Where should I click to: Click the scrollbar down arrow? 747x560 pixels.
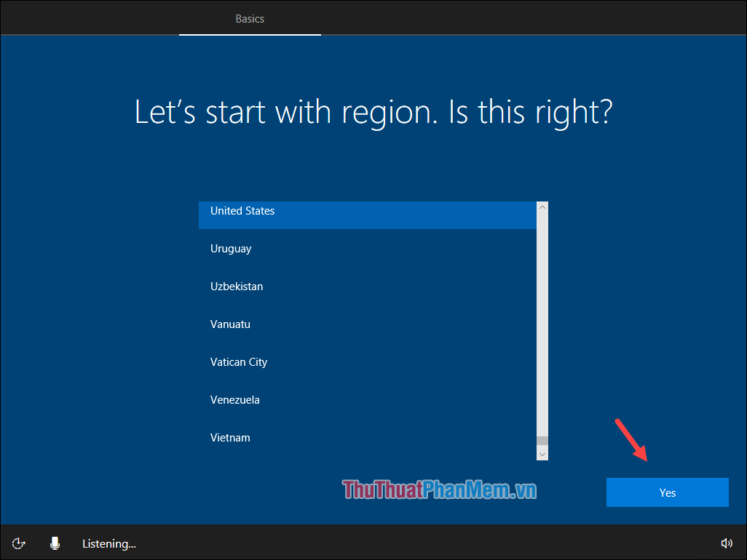click(x=542, y=454)
